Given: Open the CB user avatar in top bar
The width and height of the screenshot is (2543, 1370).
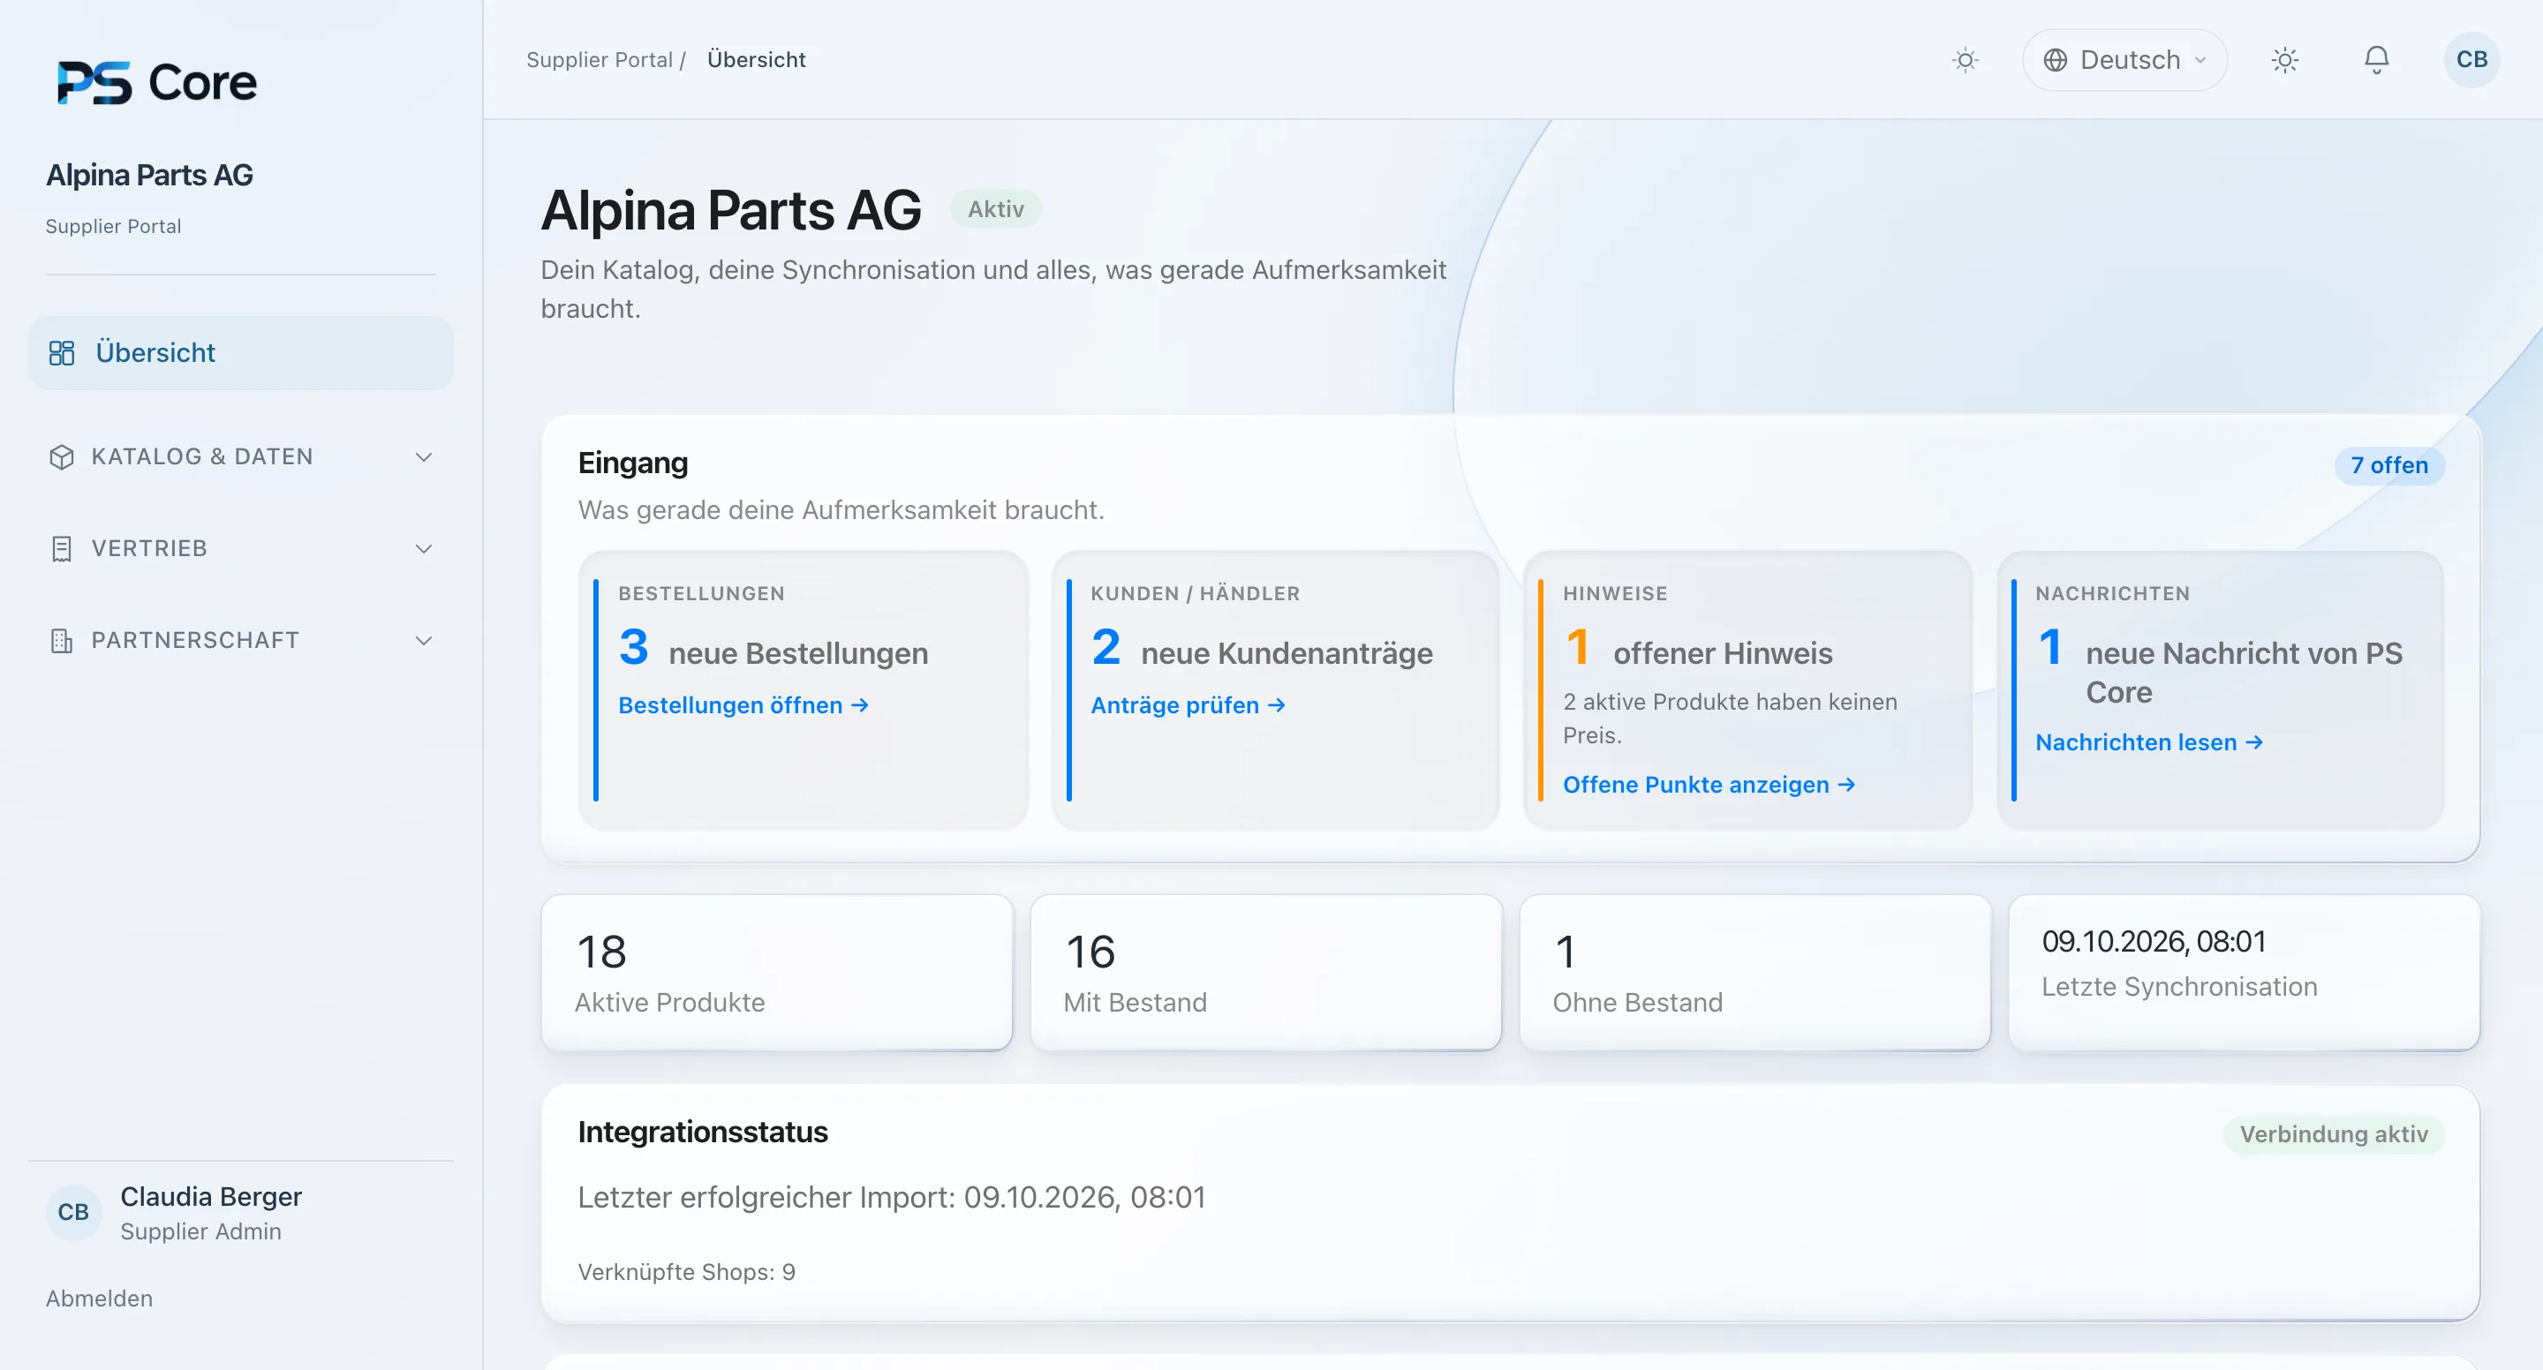Looking at the screenshot, I should click(2472, 60).
